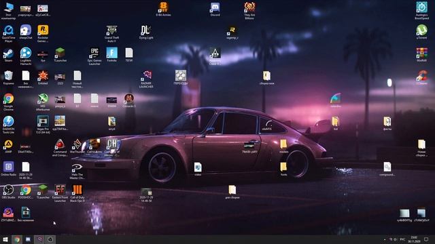435x244 pixels.
Task: Open the RADMIR LAUNCHER shortcut
Action: (x=146, y=79)
